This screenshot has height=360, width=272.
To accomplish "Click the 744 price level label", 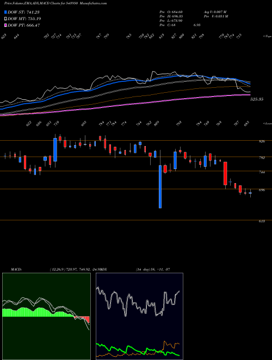I will pos(262,172).
